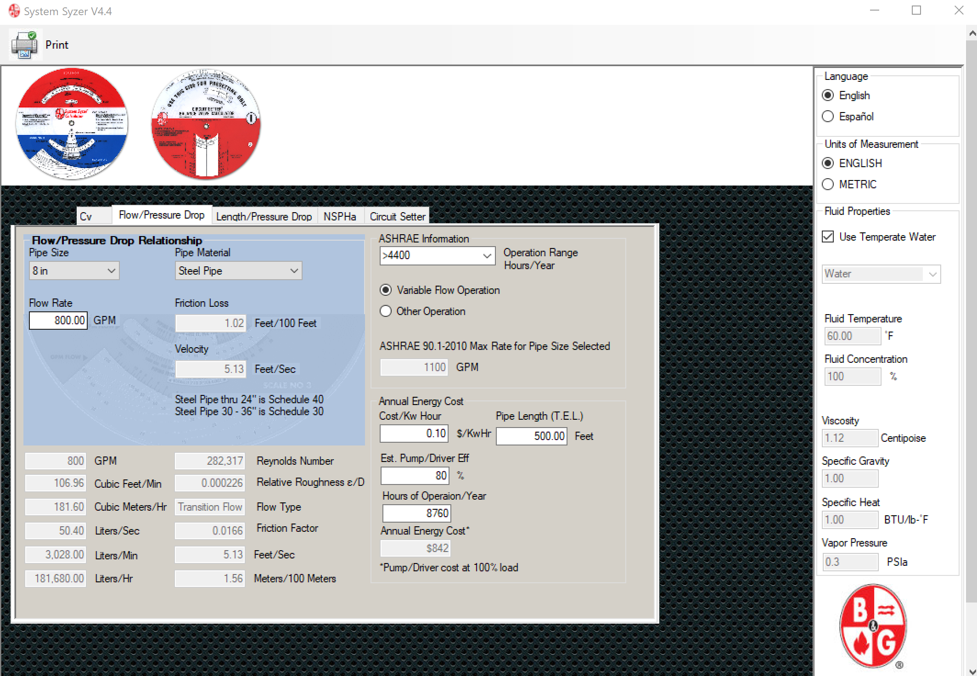Click the Print label
The height and width of the screenshot is (676, 977).
click(57, 45)
